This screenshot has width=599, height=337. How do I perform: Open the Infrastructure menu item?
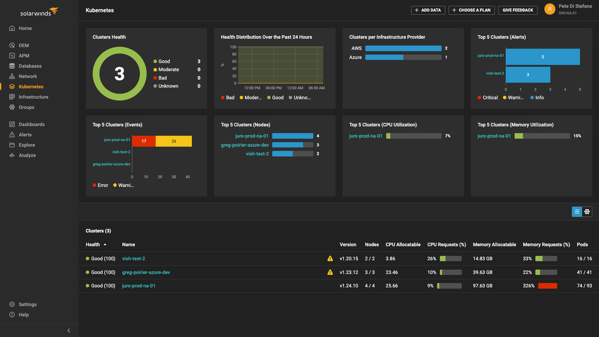click(x=33, y=97)
